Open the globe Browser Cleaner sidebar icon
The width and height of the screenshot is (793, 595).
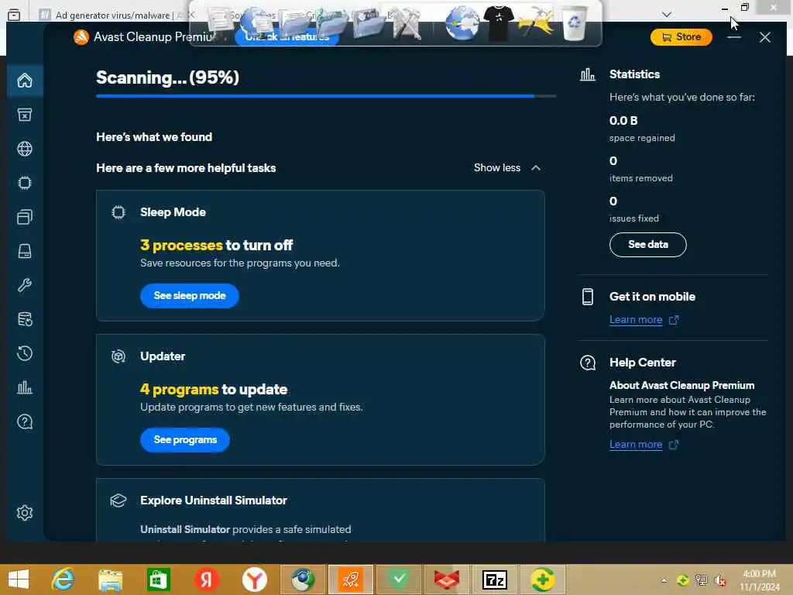[25, 149]
